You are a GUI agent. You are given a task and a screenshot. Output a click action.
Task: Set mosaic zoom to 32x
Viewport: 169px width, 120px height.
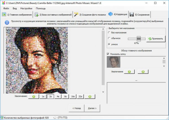point(80,97)
